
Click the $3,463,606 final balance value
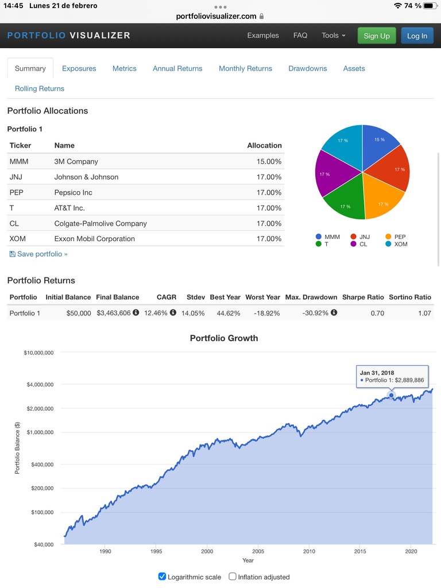point(114,313)
